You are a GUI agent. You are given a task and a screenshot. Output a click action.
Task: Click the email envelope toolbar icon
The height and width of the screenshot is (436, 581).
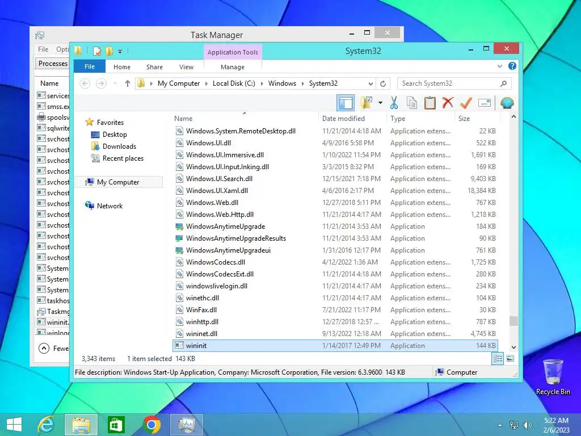pyautogui.click(x=485, y=103)
